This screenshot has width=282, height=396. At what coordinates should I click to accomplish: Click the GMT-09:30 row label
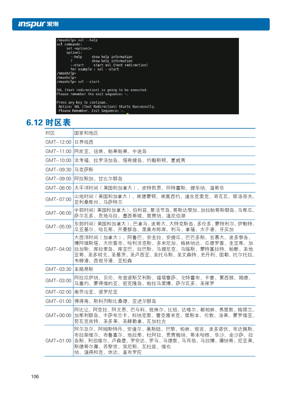[58, 170]
